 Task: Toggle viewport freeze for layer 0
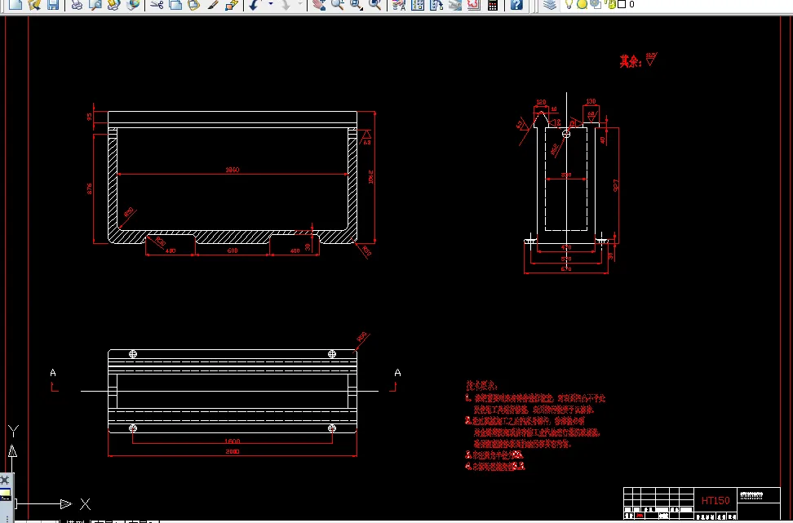coord(596,4)
